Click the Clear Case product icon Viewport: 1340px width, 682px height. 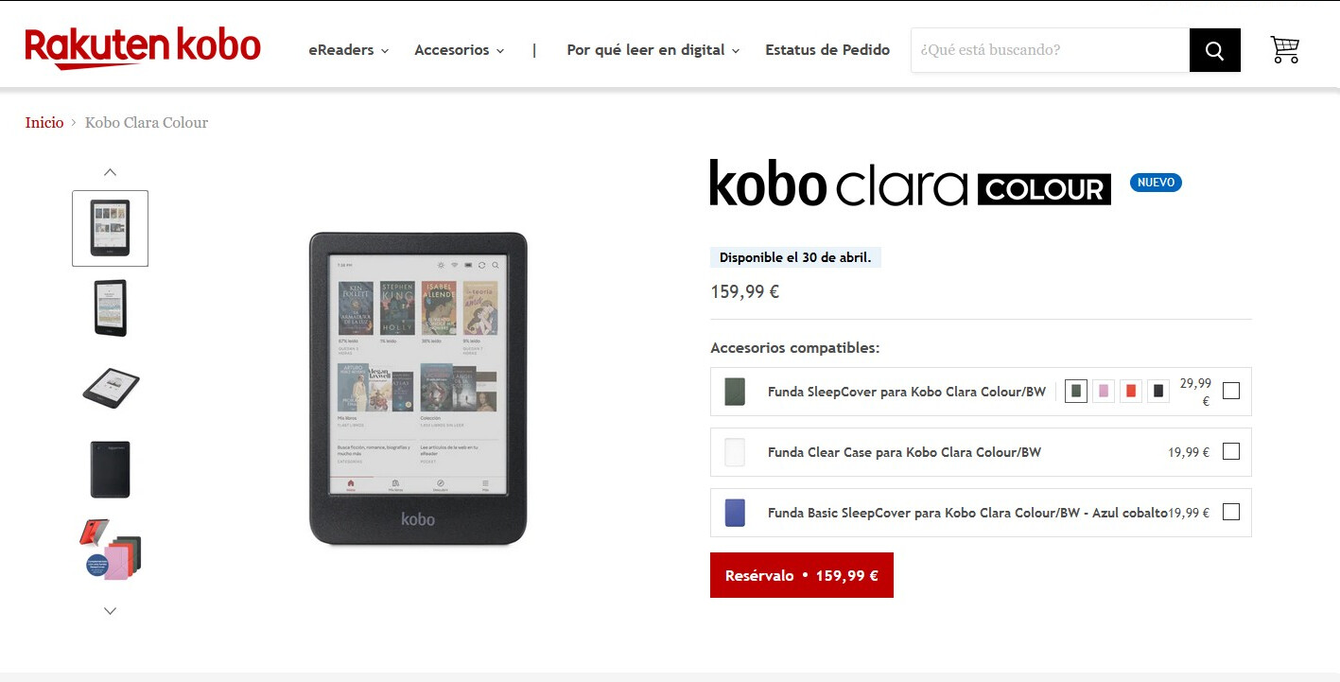(x=735, y=452)
